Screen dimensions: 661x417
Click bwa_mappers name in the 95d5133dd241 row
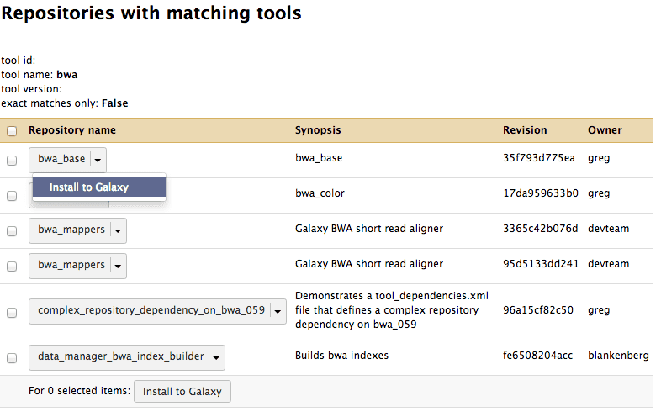[71, 266]
